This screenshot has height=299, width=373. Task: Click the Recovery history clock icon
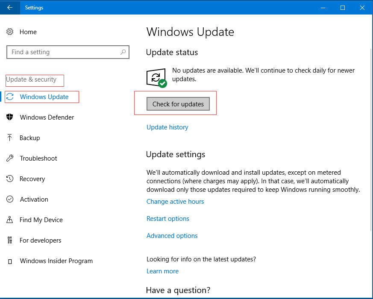coord(10,179)
